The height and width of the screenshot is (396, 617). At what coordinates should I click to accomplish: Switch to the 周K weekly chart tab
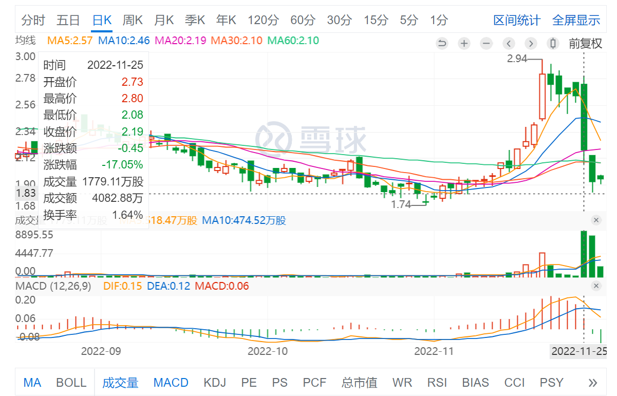133,21
